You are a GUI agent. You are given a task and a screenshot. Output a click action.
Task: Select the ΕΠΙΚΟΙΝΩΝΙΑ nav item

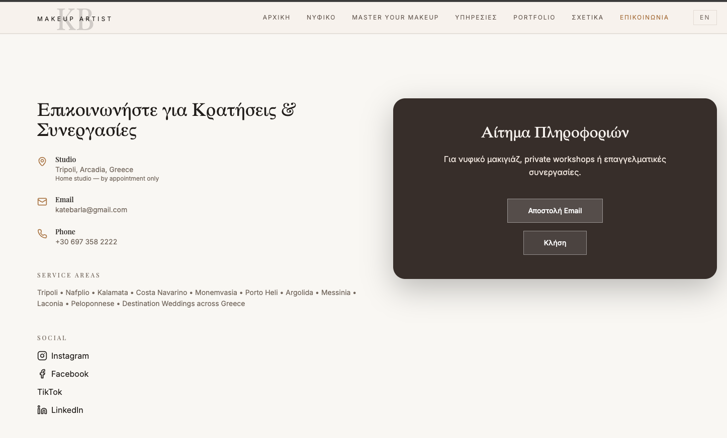pyautogui.click(x=644, y=18)
